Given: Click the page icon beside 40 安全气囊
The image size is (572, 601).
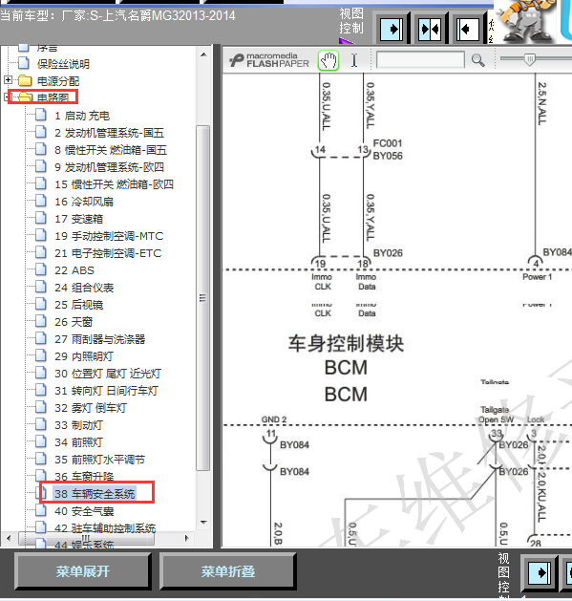Looking at the screenshot, I should pos(41,510).
